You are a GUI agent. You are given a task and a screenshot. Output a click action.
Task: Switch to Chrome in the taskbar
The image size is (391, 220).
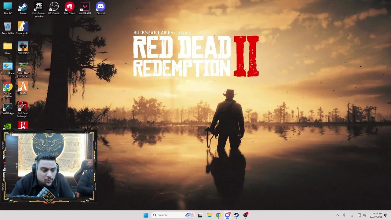tap(218, 215)
